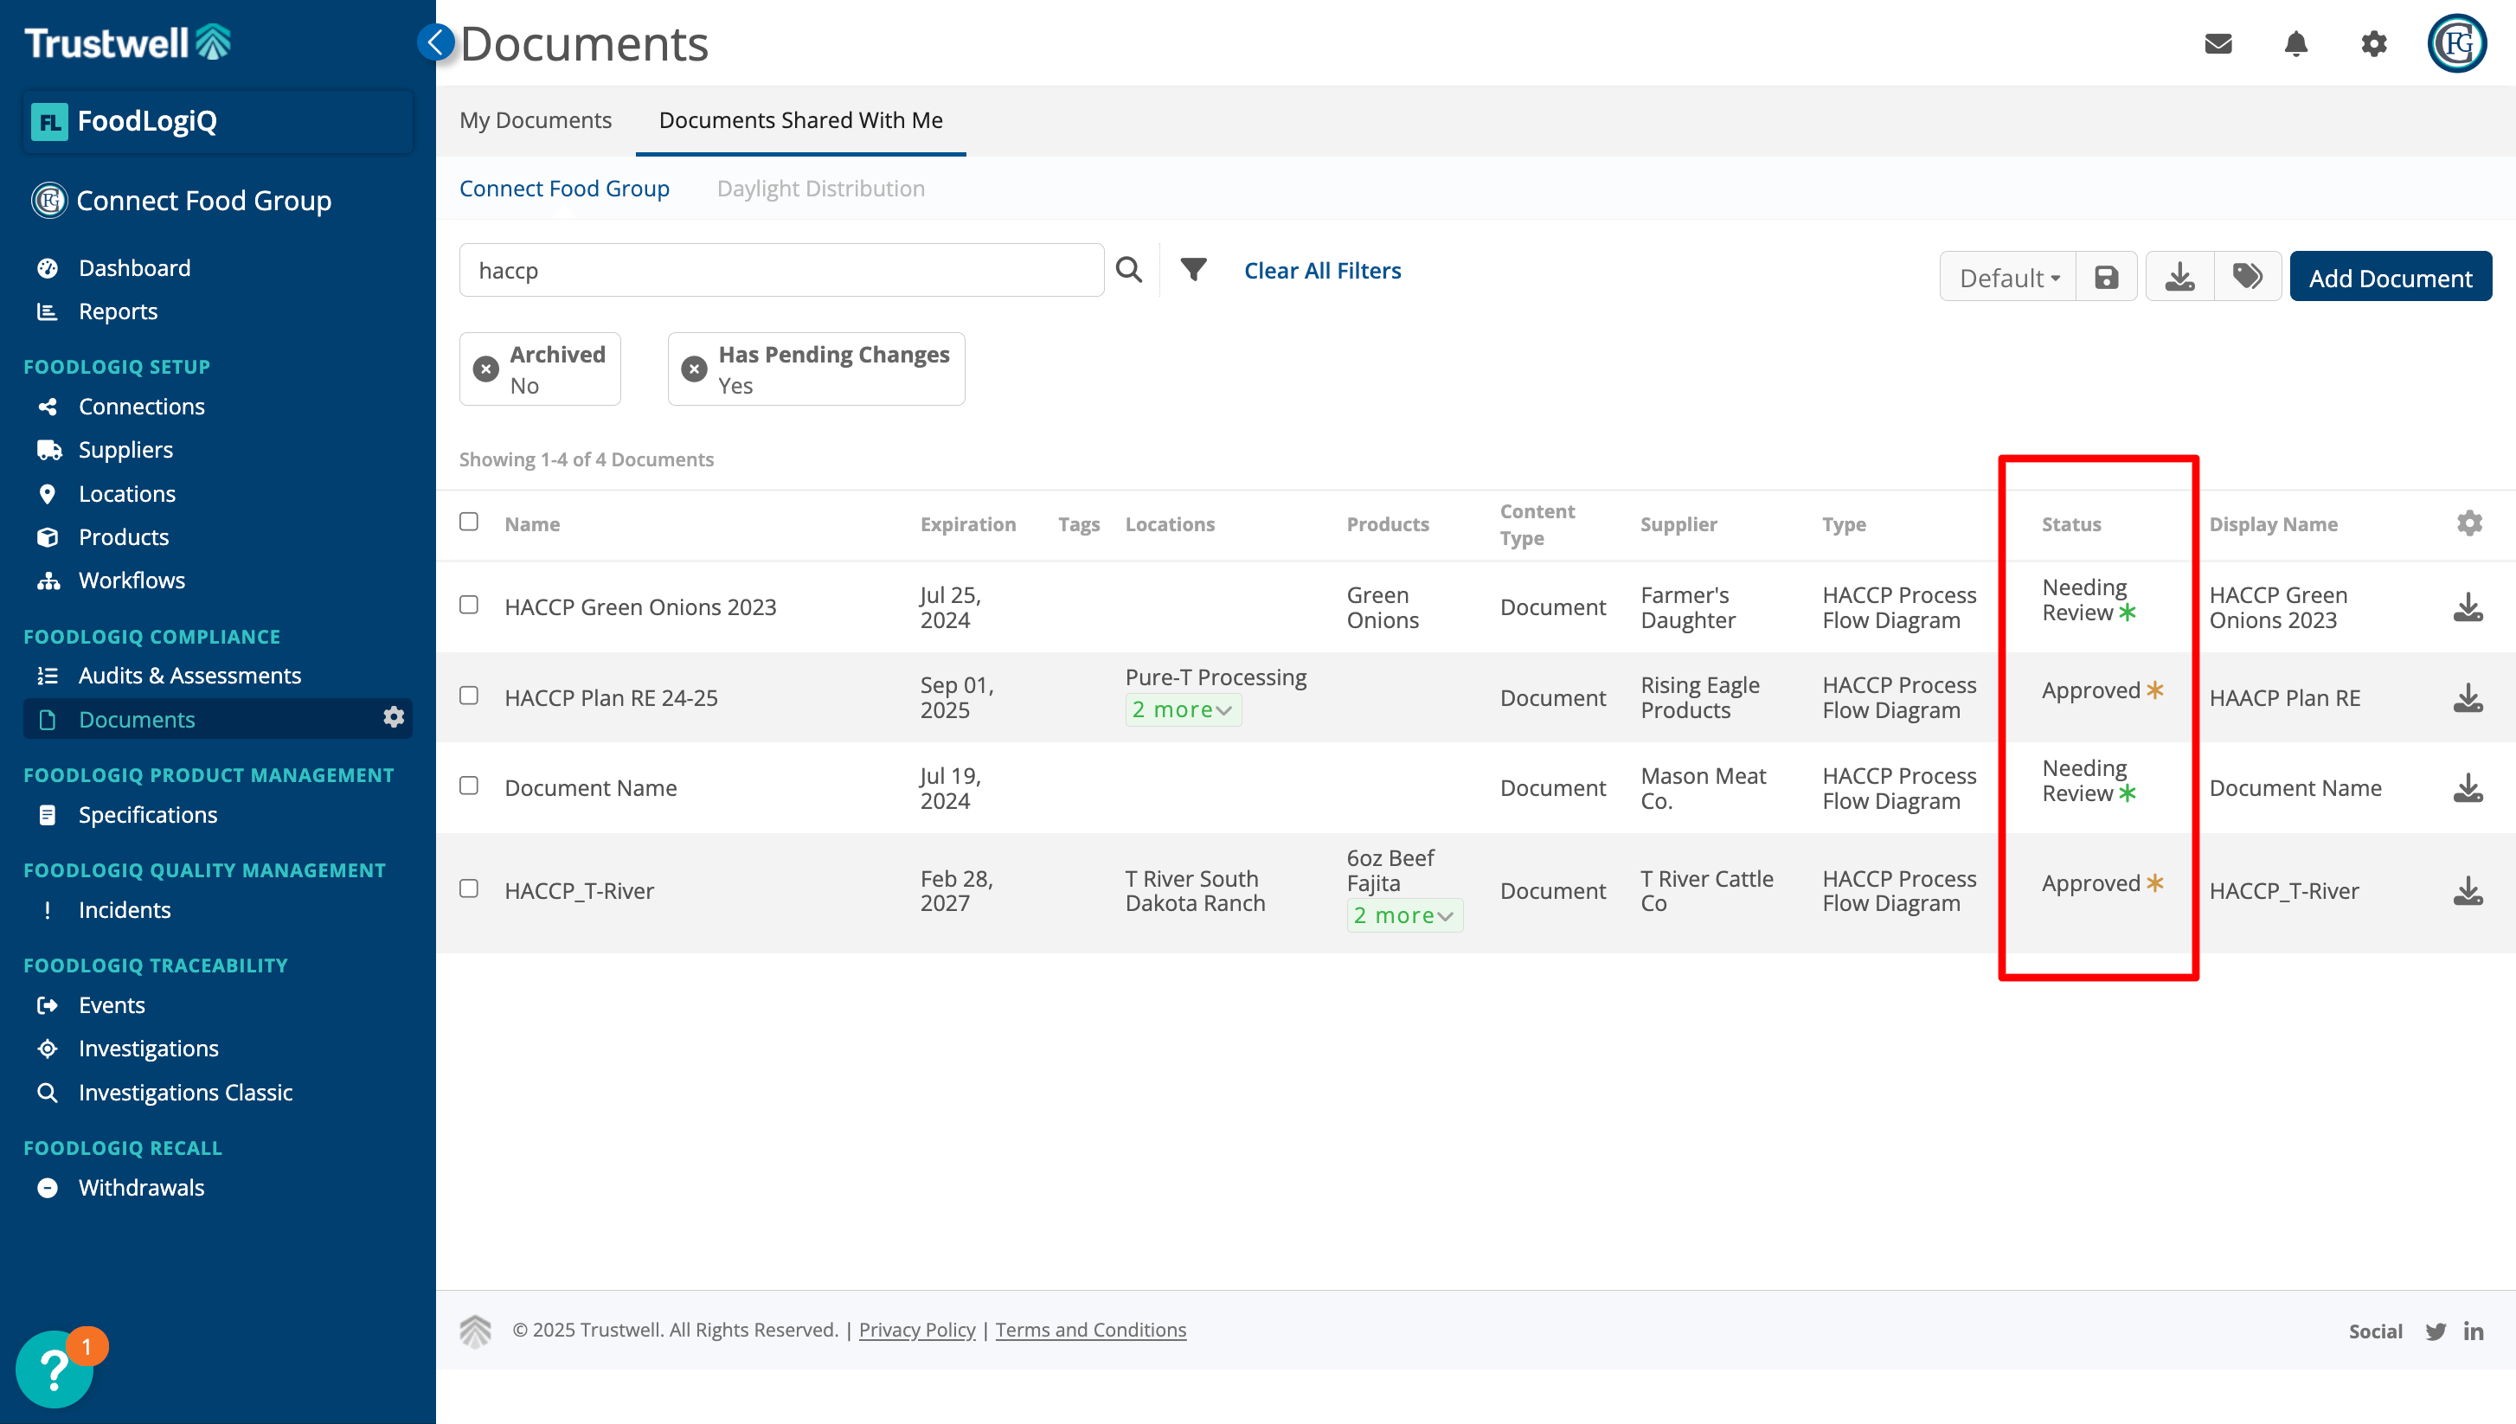The image size is (2516, 1424).
Task: Collapse the sidebar with the back arrow
Action: [x=435, y=42]
